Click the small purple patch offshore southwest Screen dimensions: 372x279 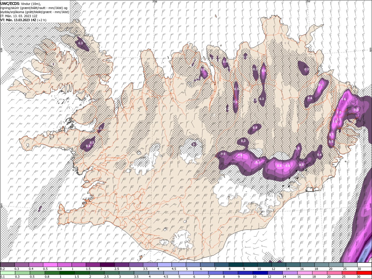(x=40, y=208)
